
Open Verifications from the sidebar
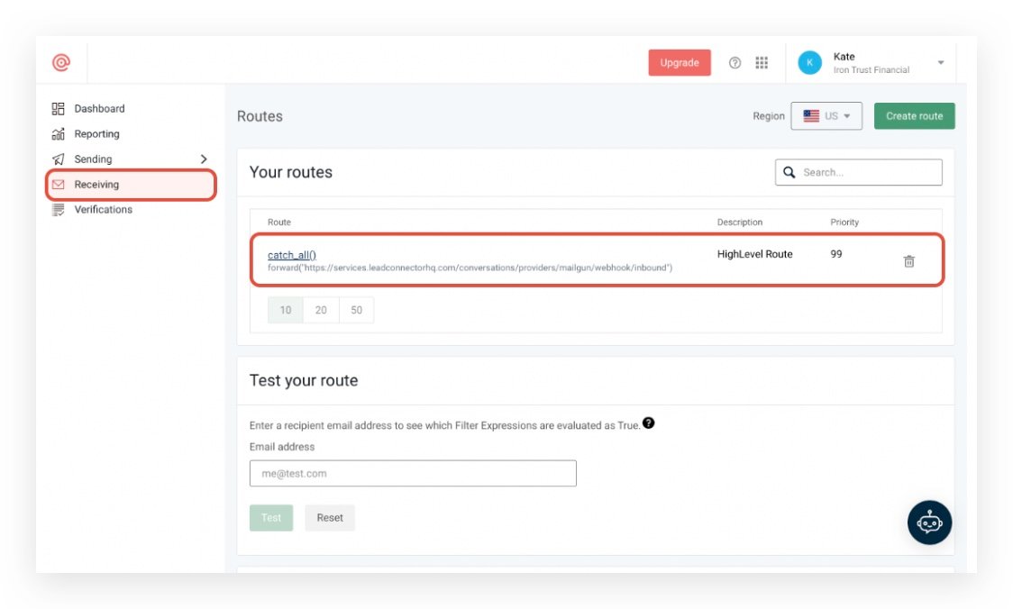pos(103,210)
